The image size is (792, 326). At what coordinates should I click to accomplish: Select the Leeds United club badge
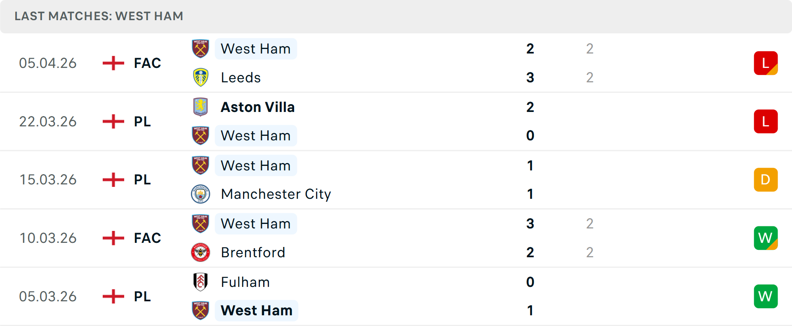pos(200,77)
